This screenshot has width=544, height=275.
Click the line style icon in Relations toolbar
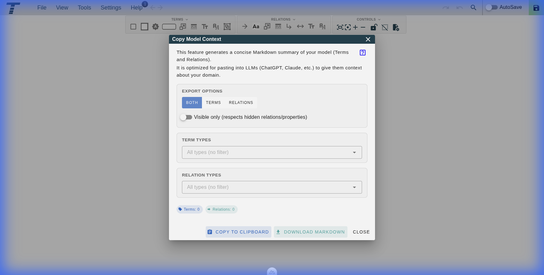pyautogui.click(x=278, y=27)
